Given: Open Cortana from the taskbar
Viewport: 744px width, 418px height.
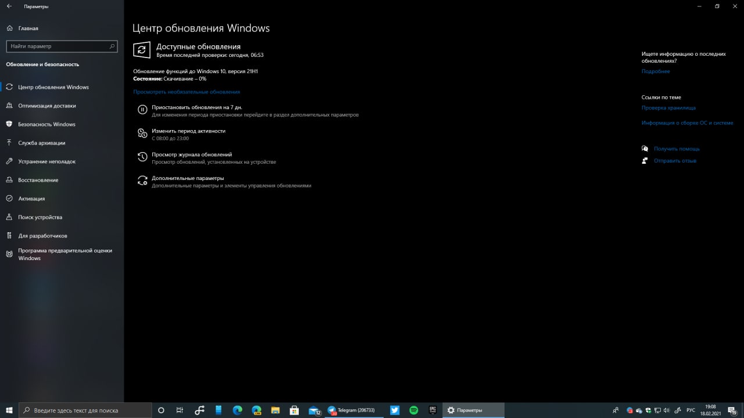Looking at the screenshot, I should [162, 410].
